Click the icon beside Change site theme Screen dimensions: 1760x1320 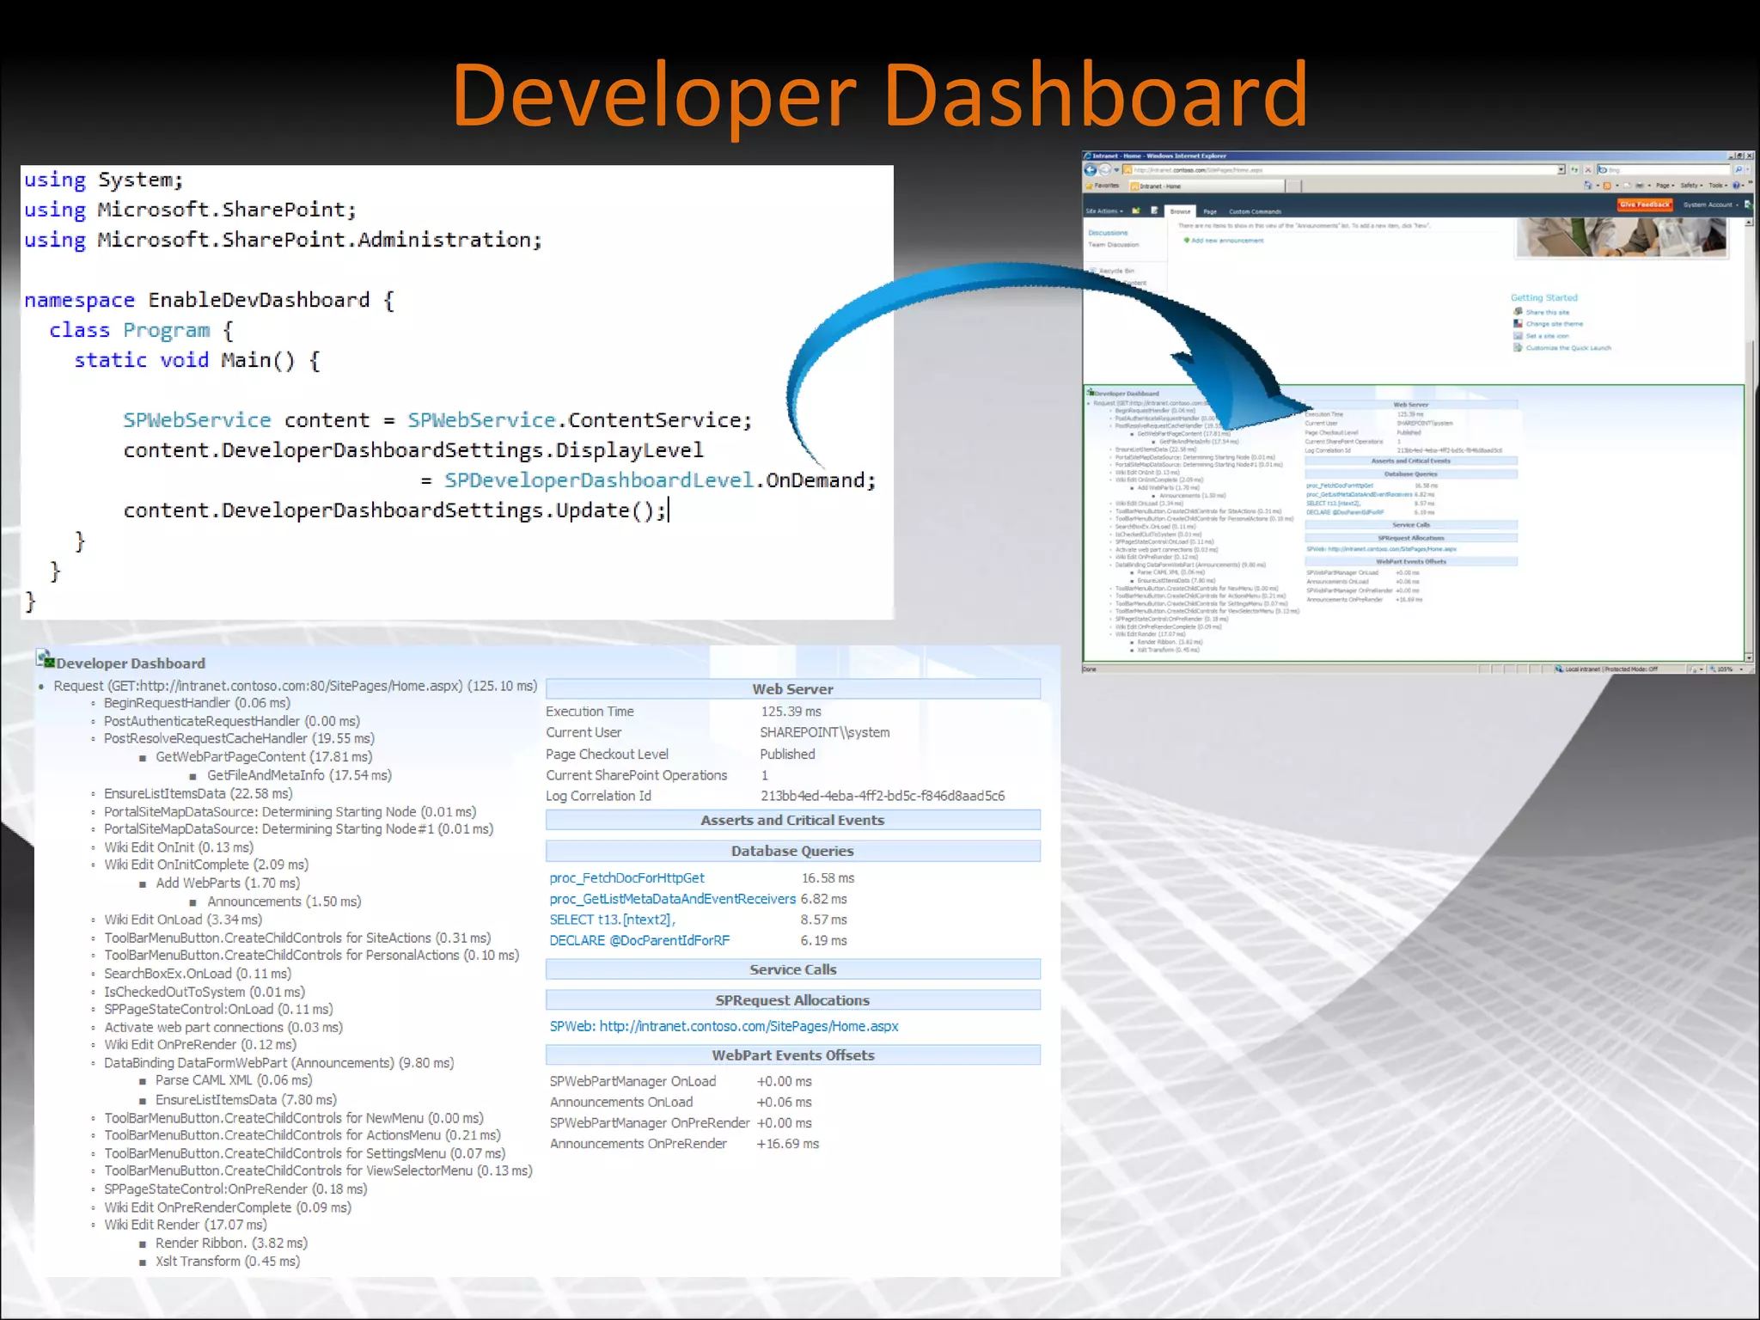[1518, 323]
